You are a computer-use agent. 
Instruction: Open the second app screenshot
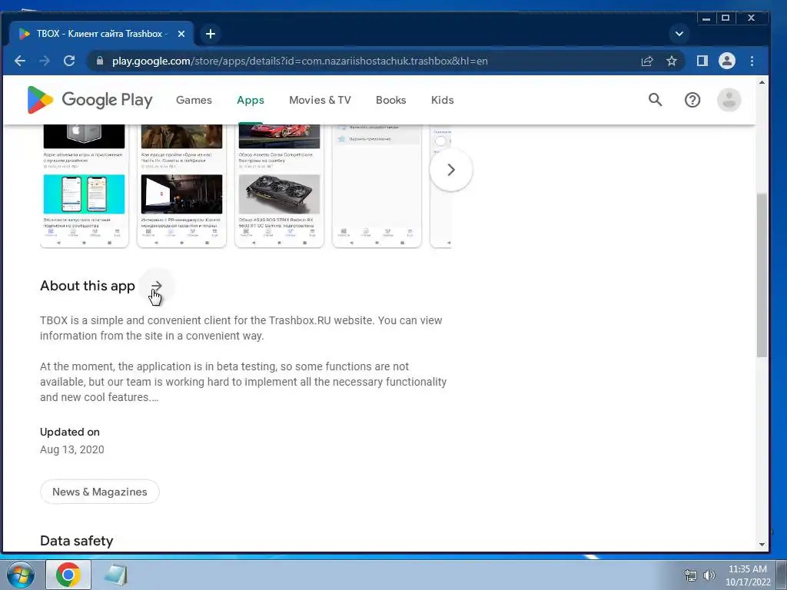(181, 186)
